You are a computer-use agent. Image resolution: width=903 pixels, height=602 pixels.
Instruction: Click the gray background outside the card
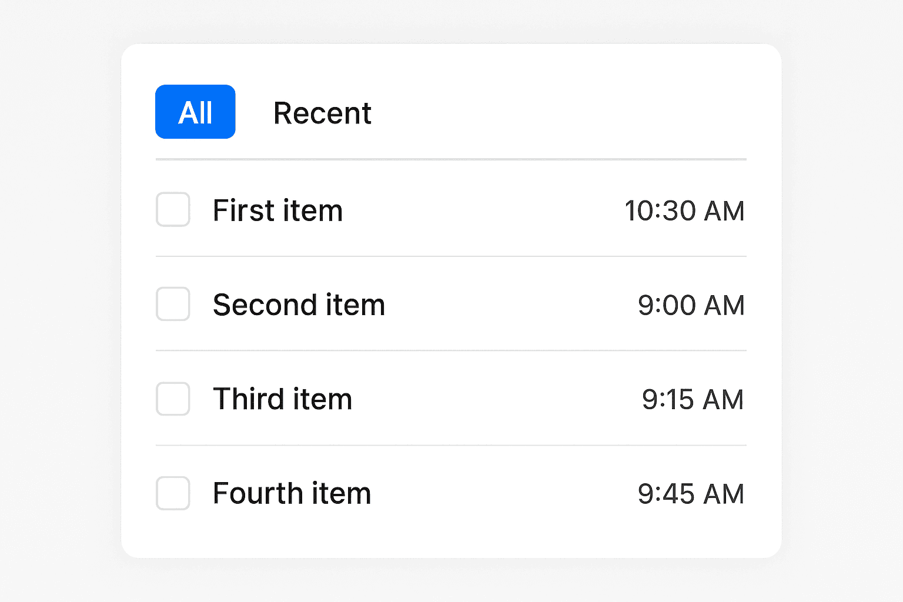[59, 294]
